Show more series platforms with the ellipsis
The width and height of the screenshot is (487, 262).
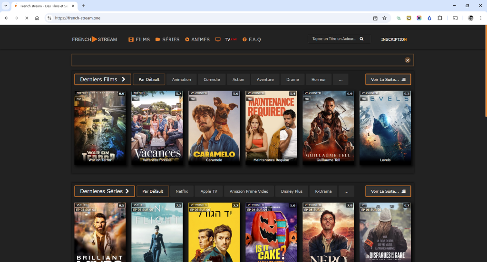click(346, 191)
